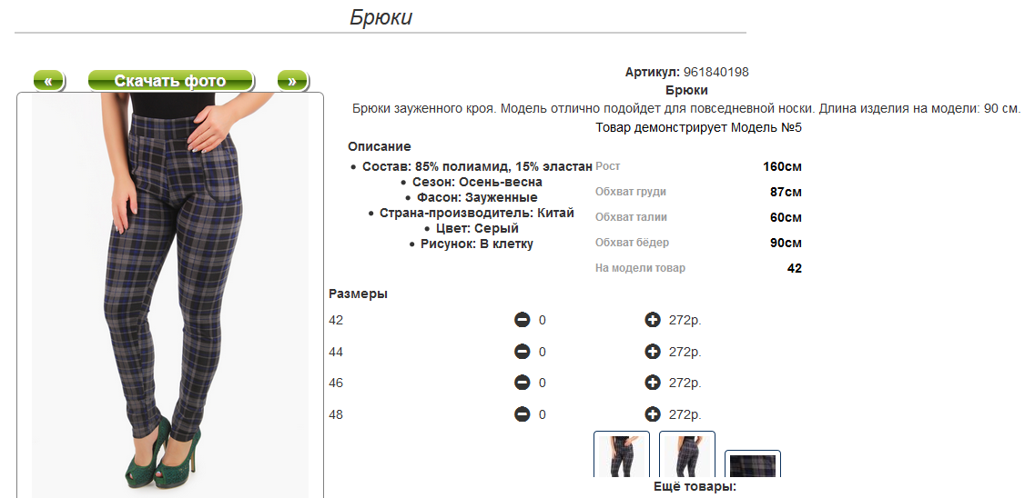Go to next photo with » button
The width and height of the screenshot is (1035, 498).
292,81
